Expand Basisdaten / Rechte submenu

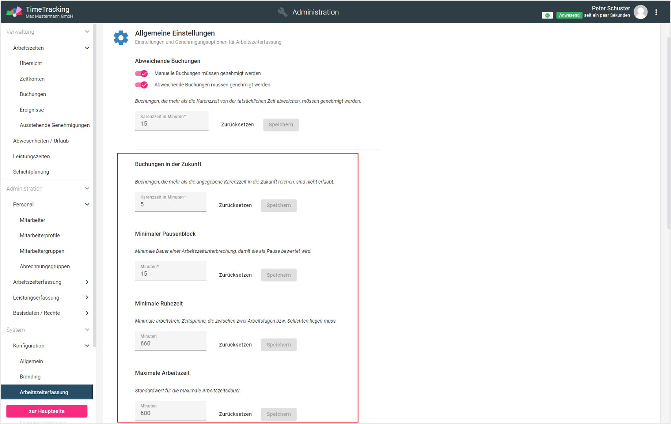[x=87, y=313]
